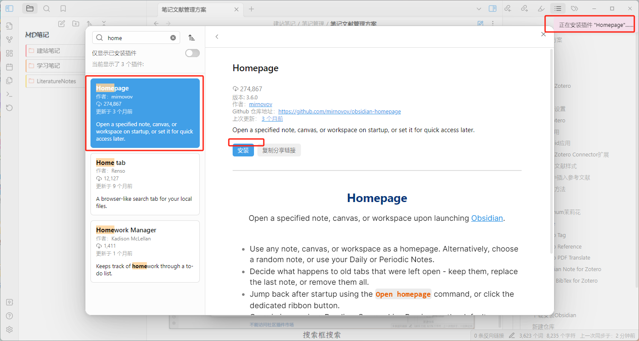The height and width of the screenshot is (341, 639).
Task: Click the Open homepage code text
Action: coord(403,294)
